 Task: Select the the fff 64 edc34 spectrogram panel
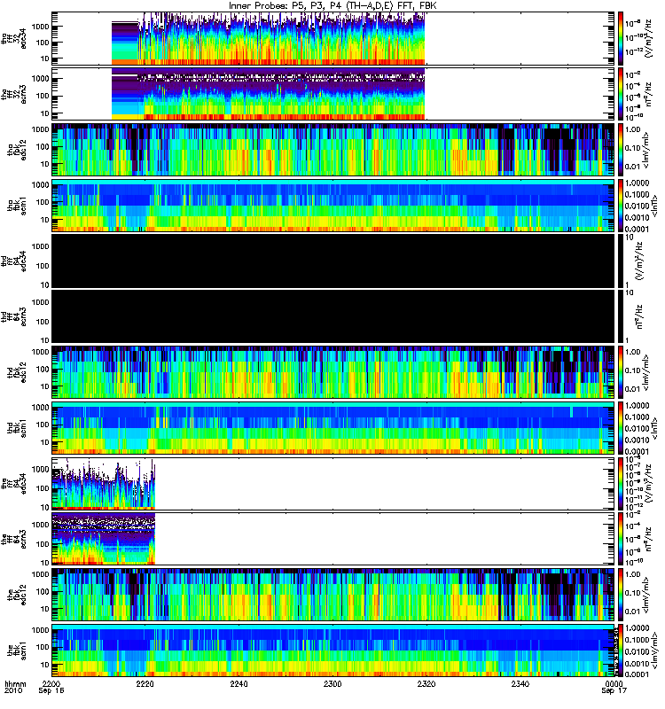pyautogui.click(x=333, y=483)
